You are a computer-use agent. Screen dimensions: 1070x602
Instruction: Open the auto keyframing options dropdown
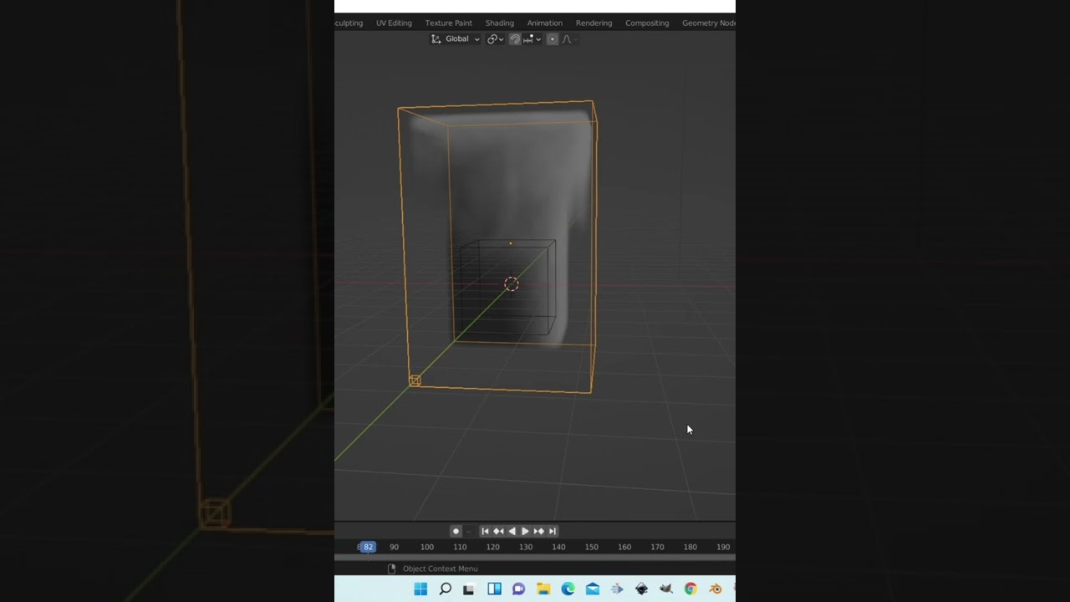[469, 531]
